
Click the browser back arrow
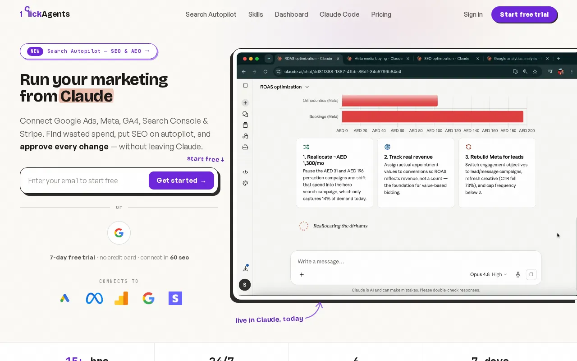coord(244,71)
